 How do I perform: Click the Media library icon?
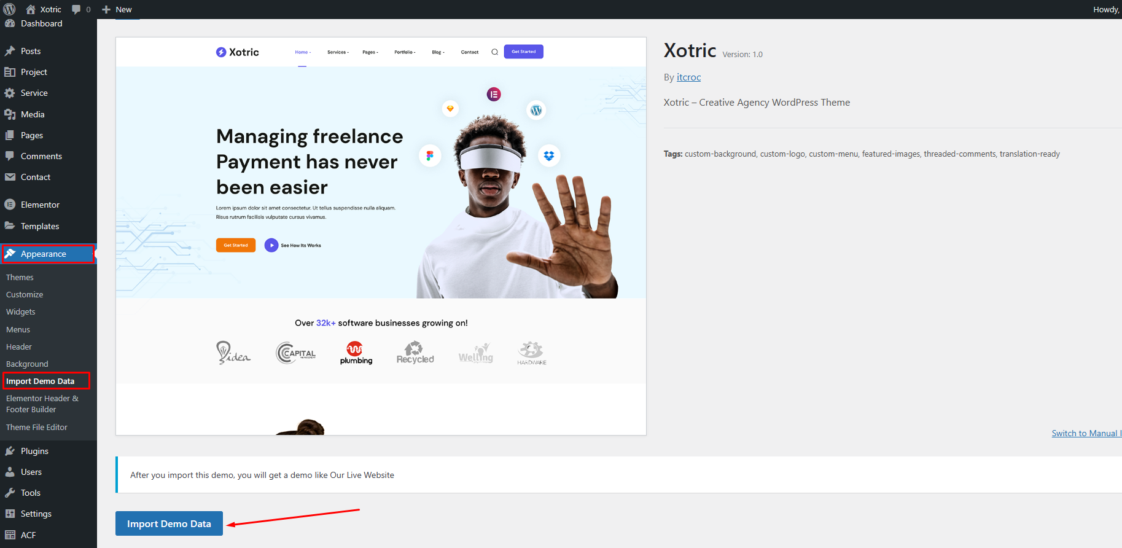click(x=10, y=114)
